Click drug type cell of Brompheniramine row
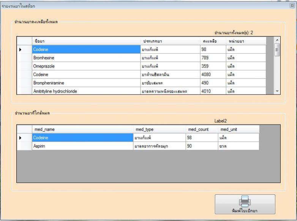 click(x=170, y=83)
